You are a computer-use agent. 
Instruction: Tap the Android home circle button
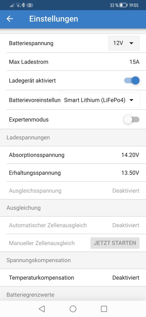tap(73, 309)
